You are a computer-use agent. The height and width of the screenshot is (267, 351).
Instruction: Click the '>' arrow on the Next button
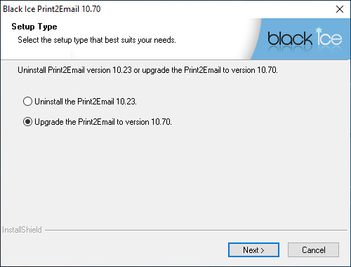pyautogui.click(x=263, y=250)
